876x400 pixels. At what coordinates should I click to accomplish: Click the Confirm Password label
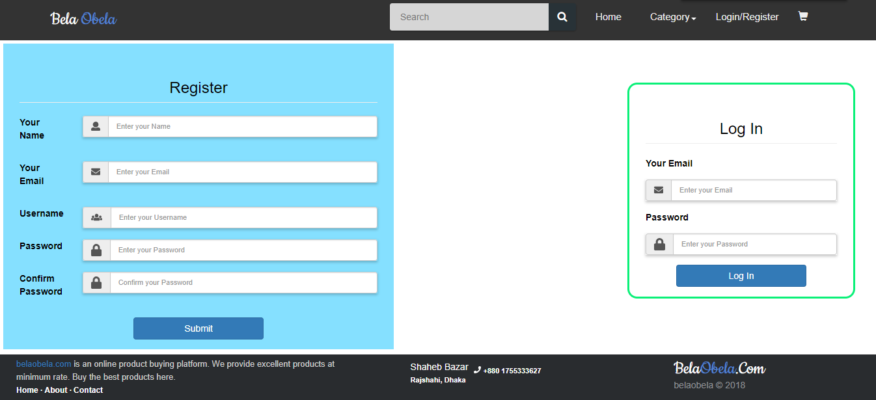[41, 285]
